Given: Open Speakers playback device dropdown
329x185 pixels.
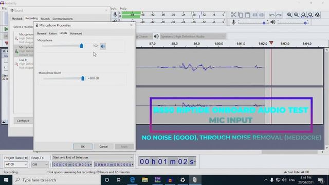Looking at the screenshot, I should click(x=192, y=36).
